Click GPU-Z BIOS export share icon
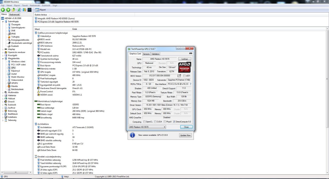This screenshot has height=179, width=329. click(x=179, y=76)
